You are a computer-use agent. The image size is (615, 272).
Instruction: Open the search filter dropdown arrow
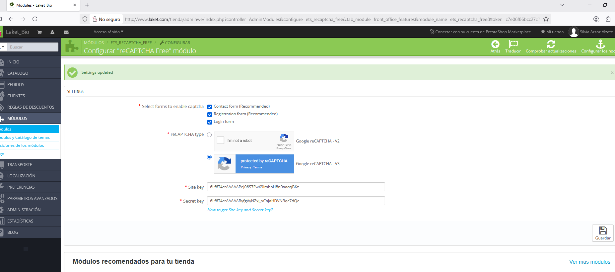(x=3, y=47)
